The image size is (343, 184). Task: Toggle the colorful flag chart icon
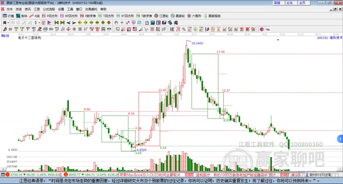(50, 23)
